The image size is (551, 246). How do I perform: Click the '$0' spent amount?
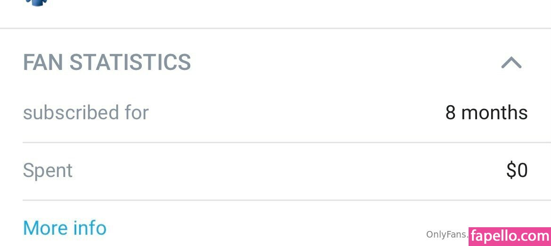click(x=517, y=170)
